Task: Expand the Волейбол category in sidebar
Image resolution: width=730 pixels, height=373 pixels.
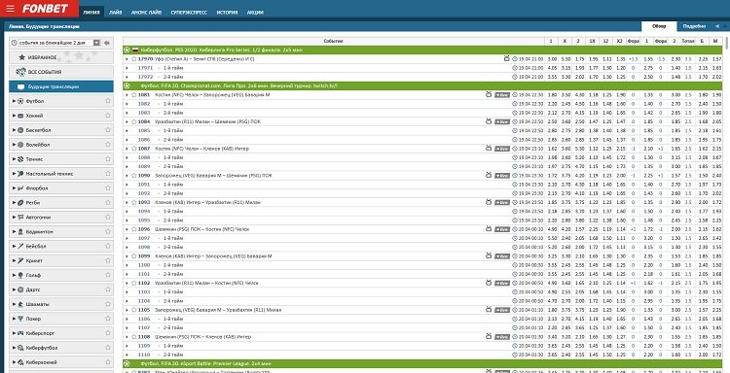Action: 14,145
